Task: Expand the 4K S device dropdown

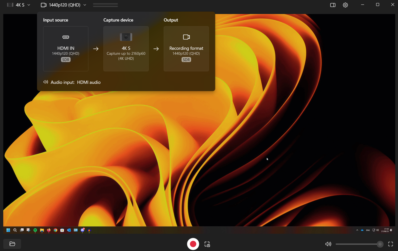Action: tap(19, 5)
